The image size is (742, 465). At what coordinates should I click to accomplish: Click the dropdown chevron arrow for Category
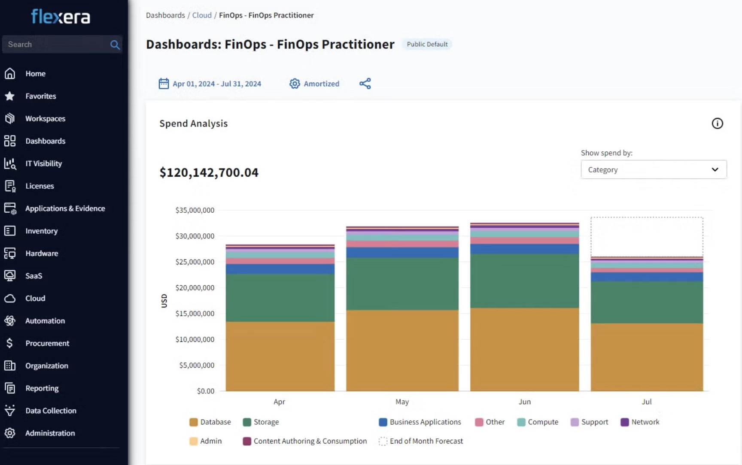(x=715, y=169)
